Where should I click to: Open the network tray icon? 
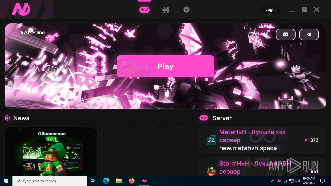[x=291, y=181]
